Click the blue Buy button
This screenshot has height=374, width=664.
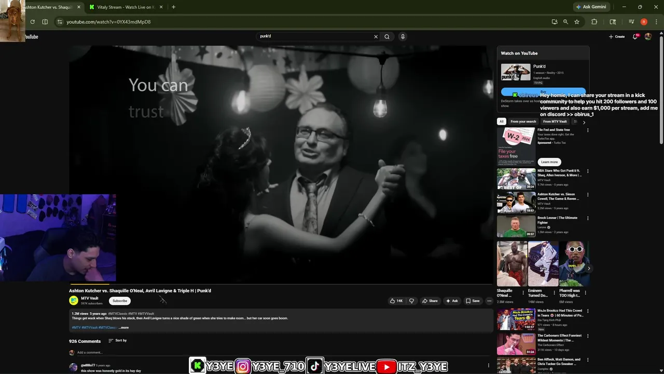[543, 92]
